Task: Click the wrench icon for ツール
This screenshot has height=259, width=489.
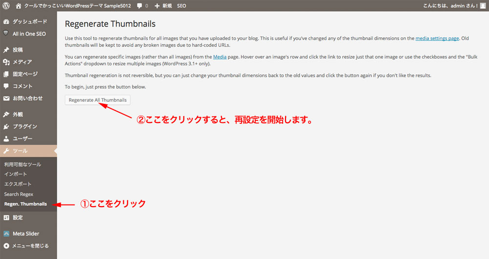Action: click(x=6, y=151)
